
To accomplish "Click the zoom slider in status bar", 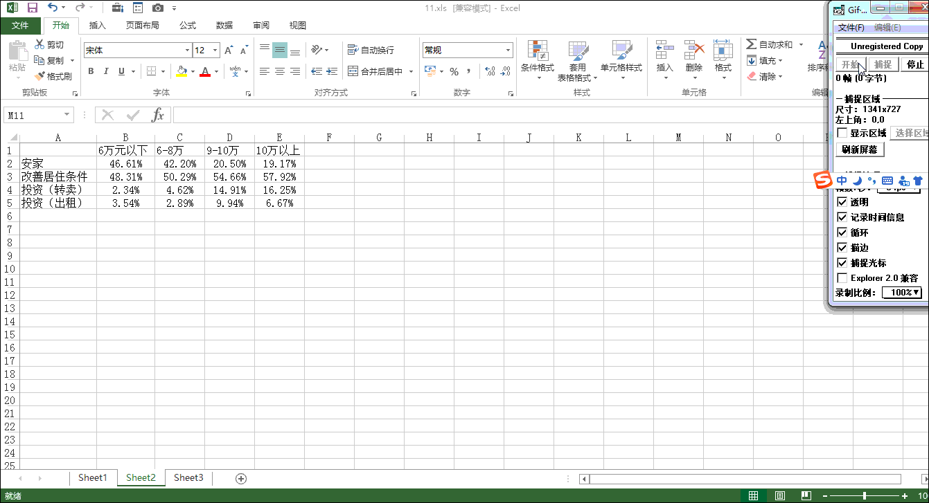I will coord(864,495).
